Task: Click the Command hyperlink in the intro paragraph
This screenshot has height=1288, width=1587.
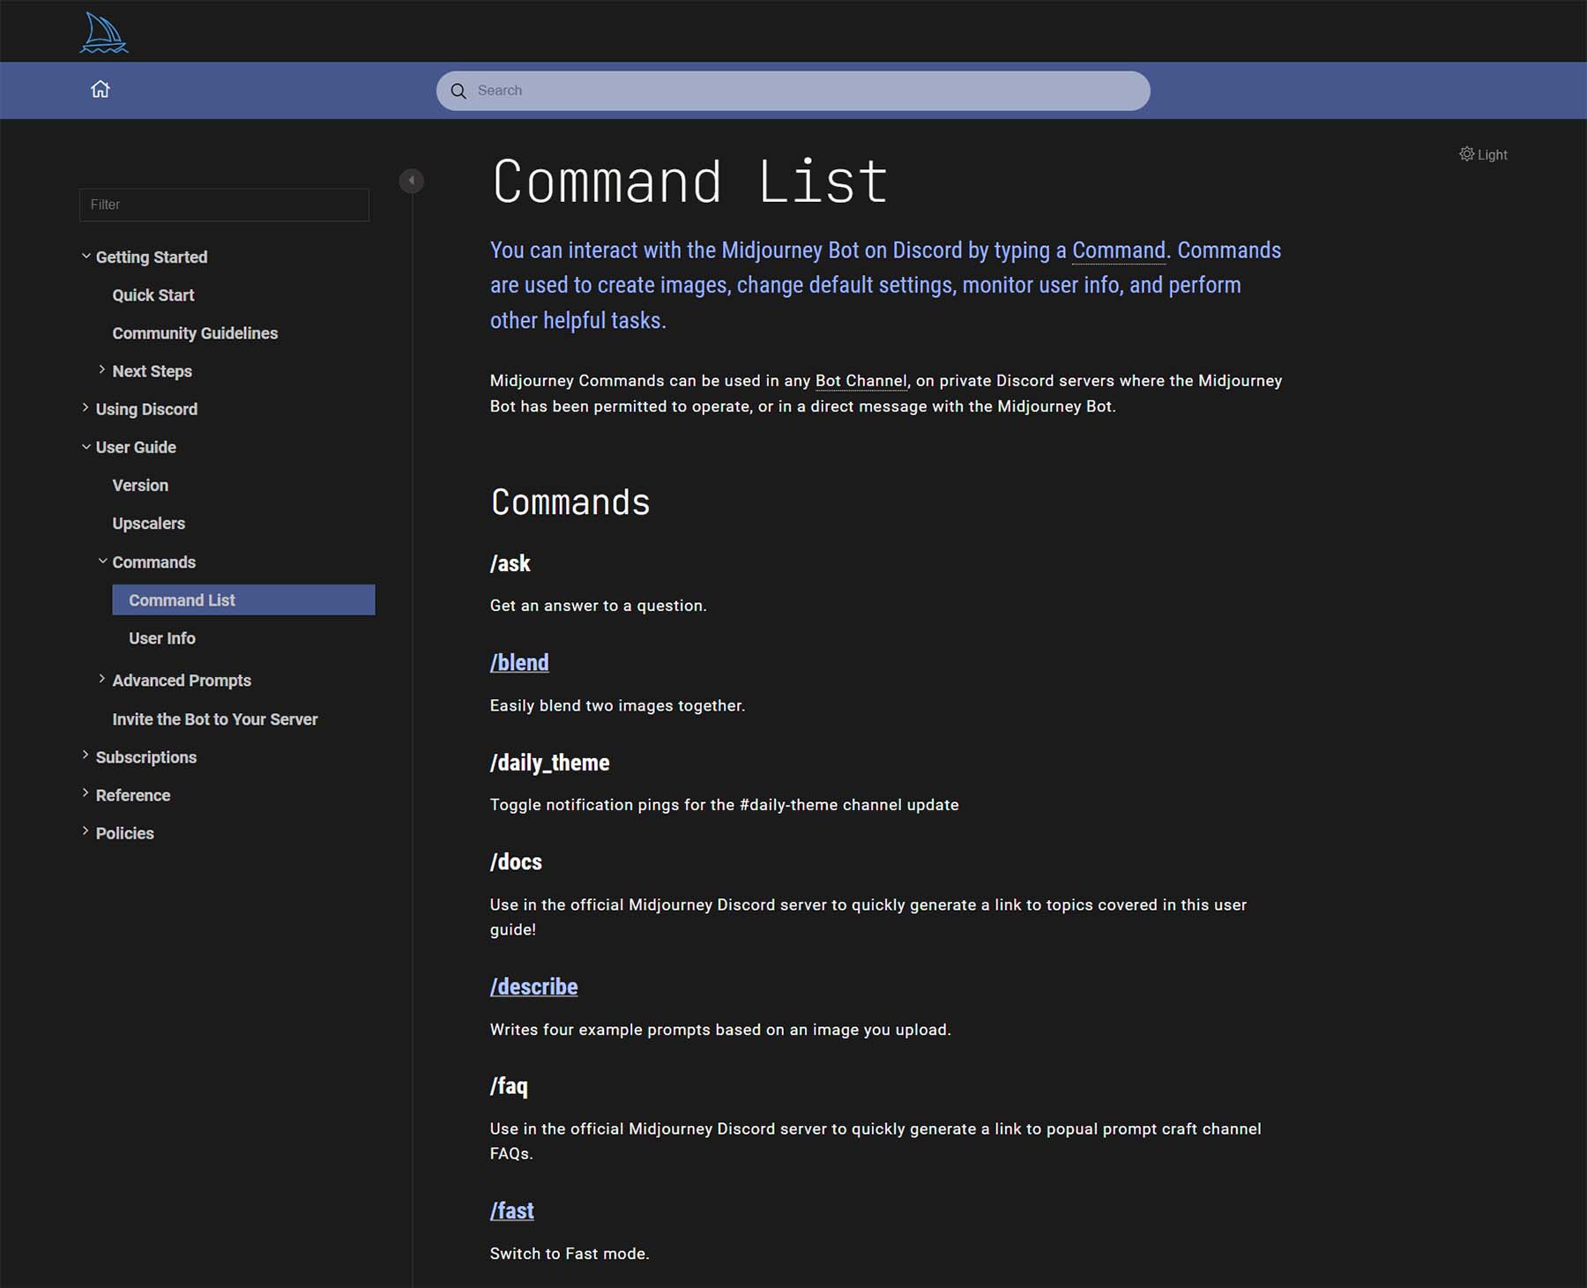Action: (1117, 250)
